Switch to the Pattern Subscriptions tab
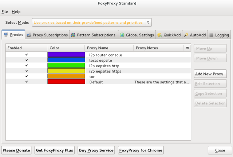Screen dimensions: 233x157 (94, 35)
